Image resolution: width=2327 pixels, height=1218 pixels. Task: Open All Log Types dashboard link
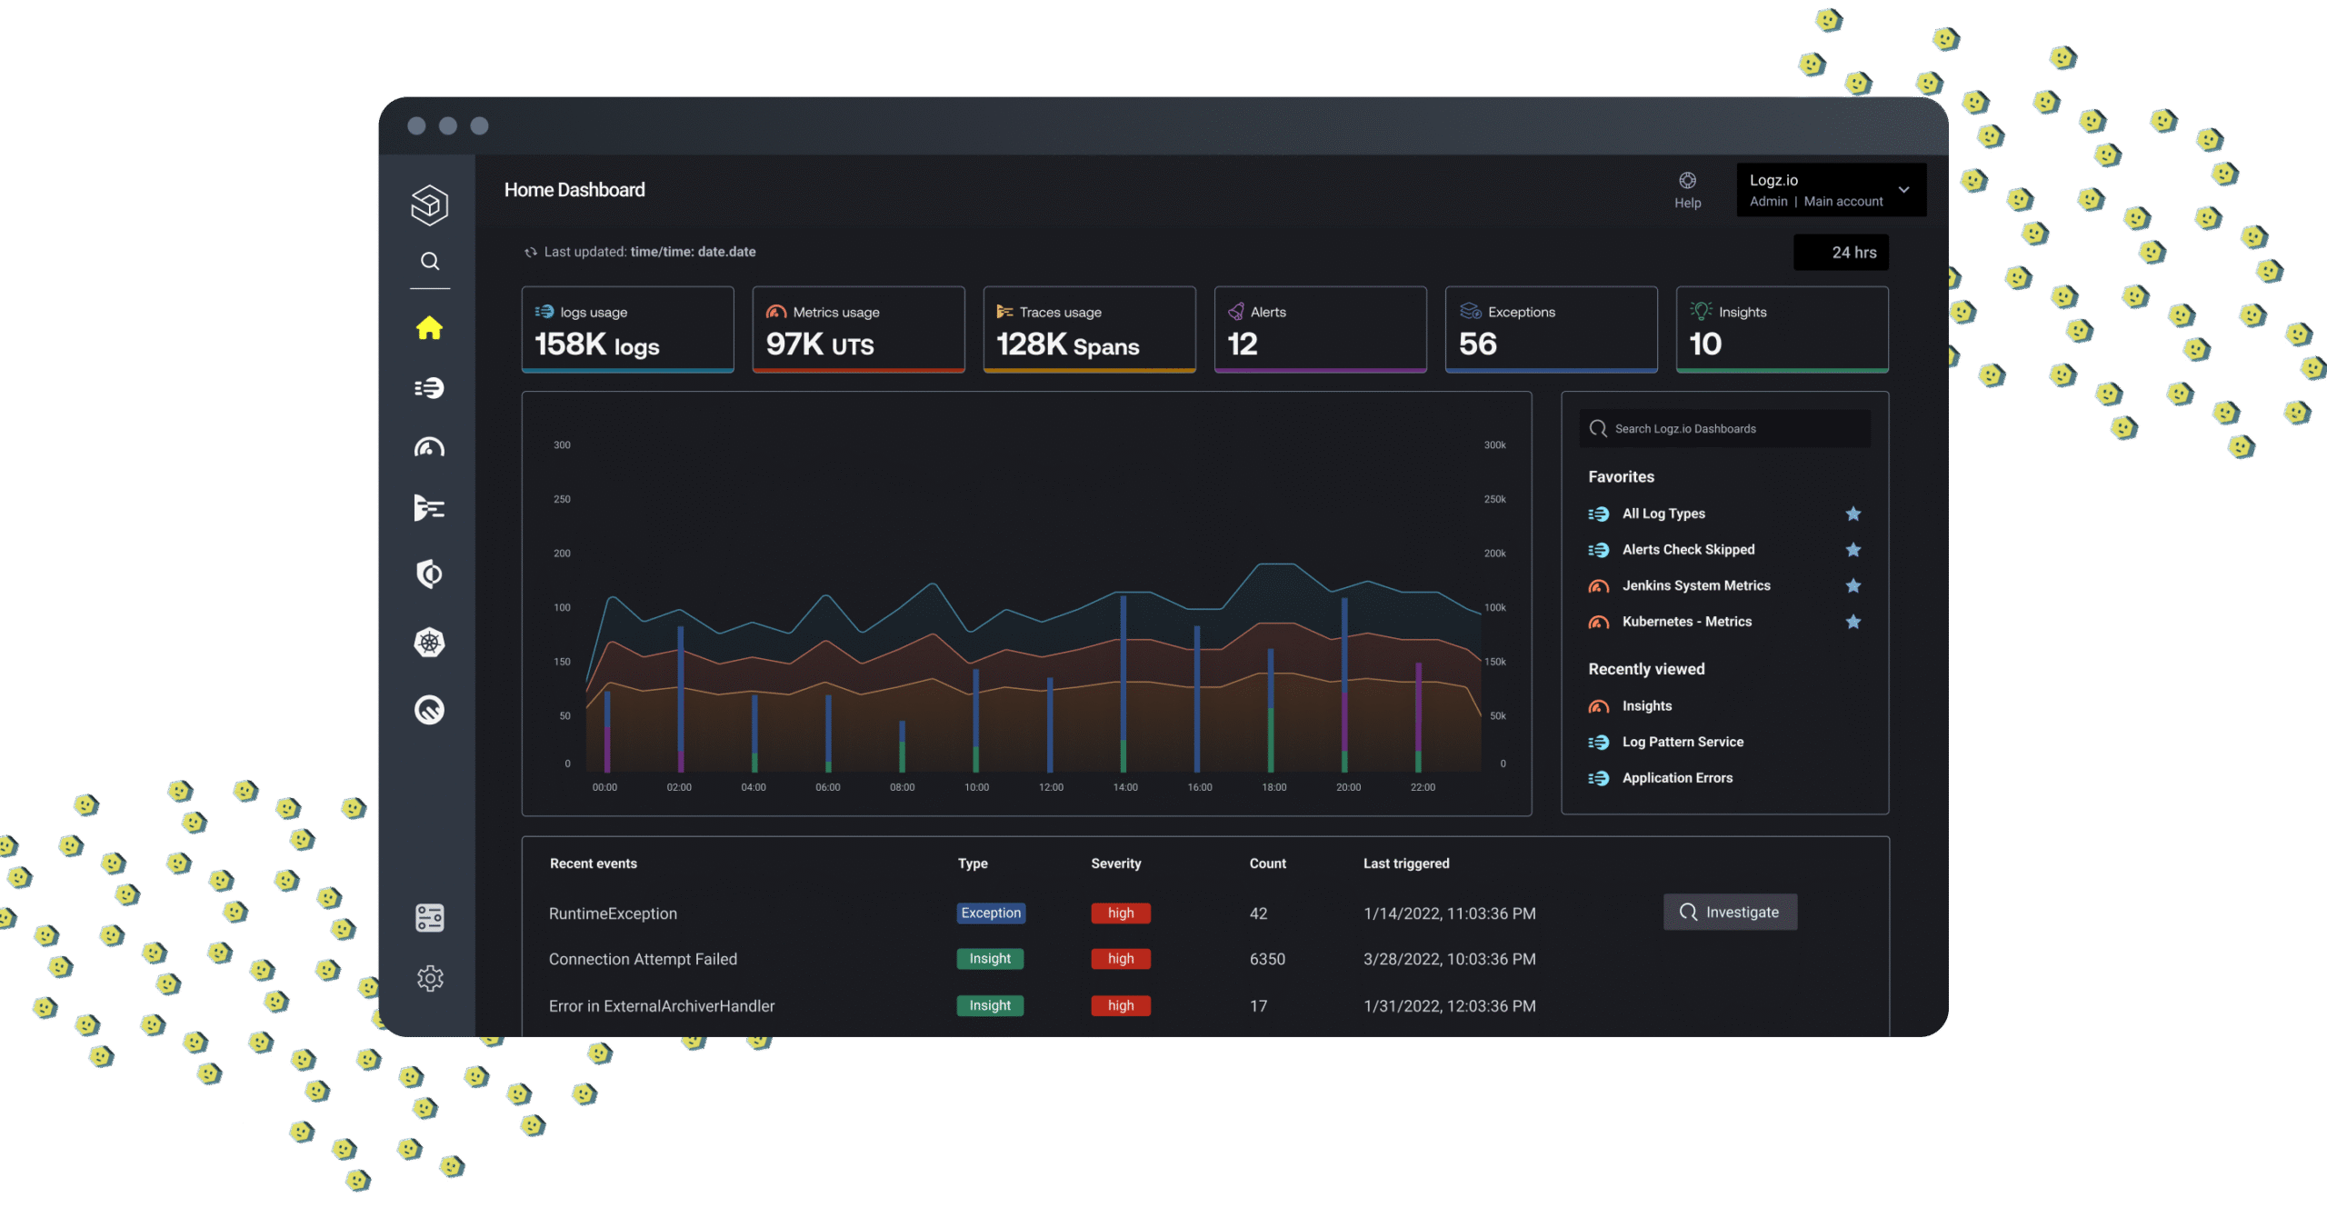pos(1663,514)
